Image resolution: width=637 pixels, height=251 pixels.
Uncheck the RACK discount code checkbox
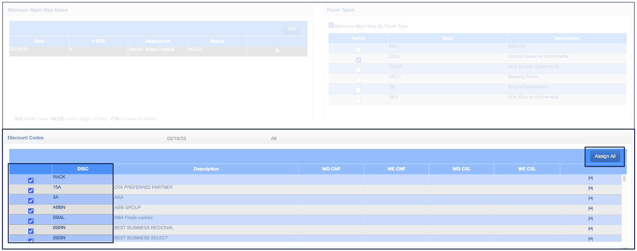click(31, 181)
